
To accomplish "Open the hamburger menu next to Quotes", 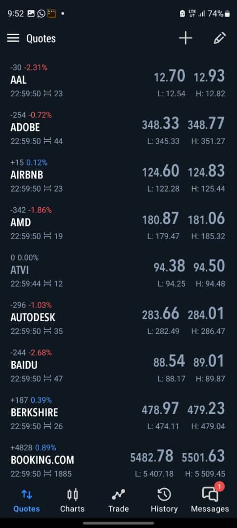I will [13, 39].
